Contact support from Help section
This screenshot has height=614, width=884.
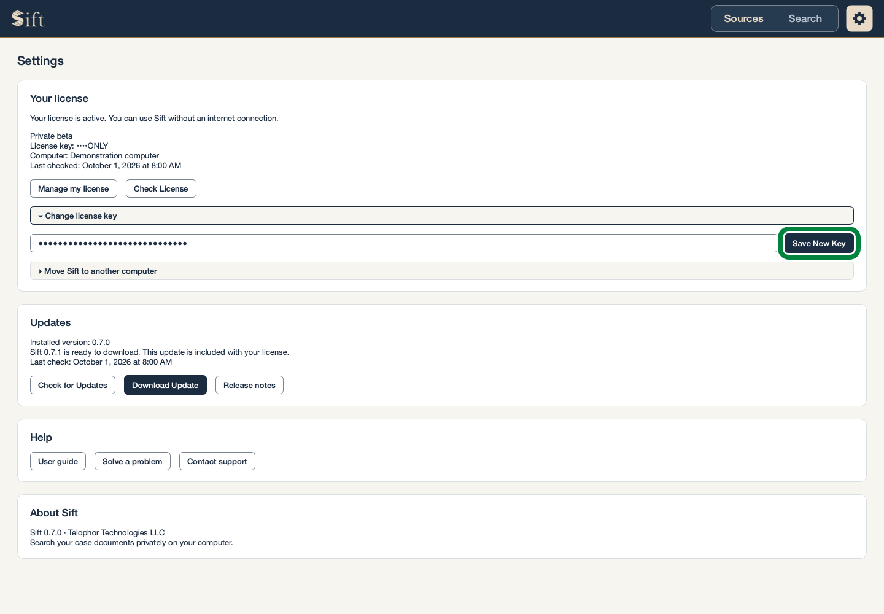pyautogui.click(x=217, y=461)
